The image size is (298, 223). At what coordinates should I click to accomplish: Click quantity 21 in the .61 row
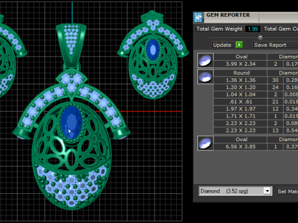(275, 102)
